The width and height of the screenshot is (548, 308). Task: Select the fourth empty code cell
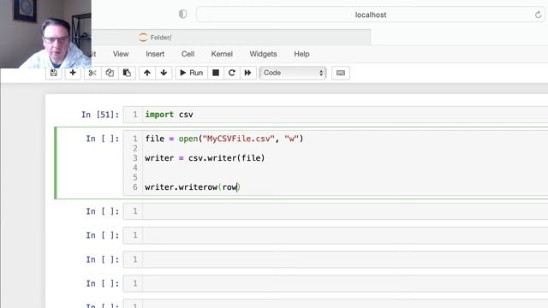click(x=336, y=283)
